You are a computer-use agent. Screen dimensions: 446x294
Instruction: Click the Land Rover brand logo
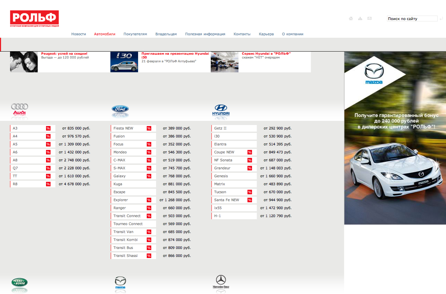point(19,282)
